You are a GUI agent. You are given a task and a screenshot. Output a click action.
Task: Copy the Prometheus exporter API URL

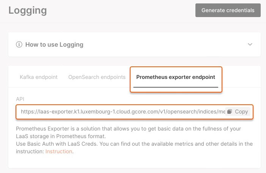[x=238, y=112]
